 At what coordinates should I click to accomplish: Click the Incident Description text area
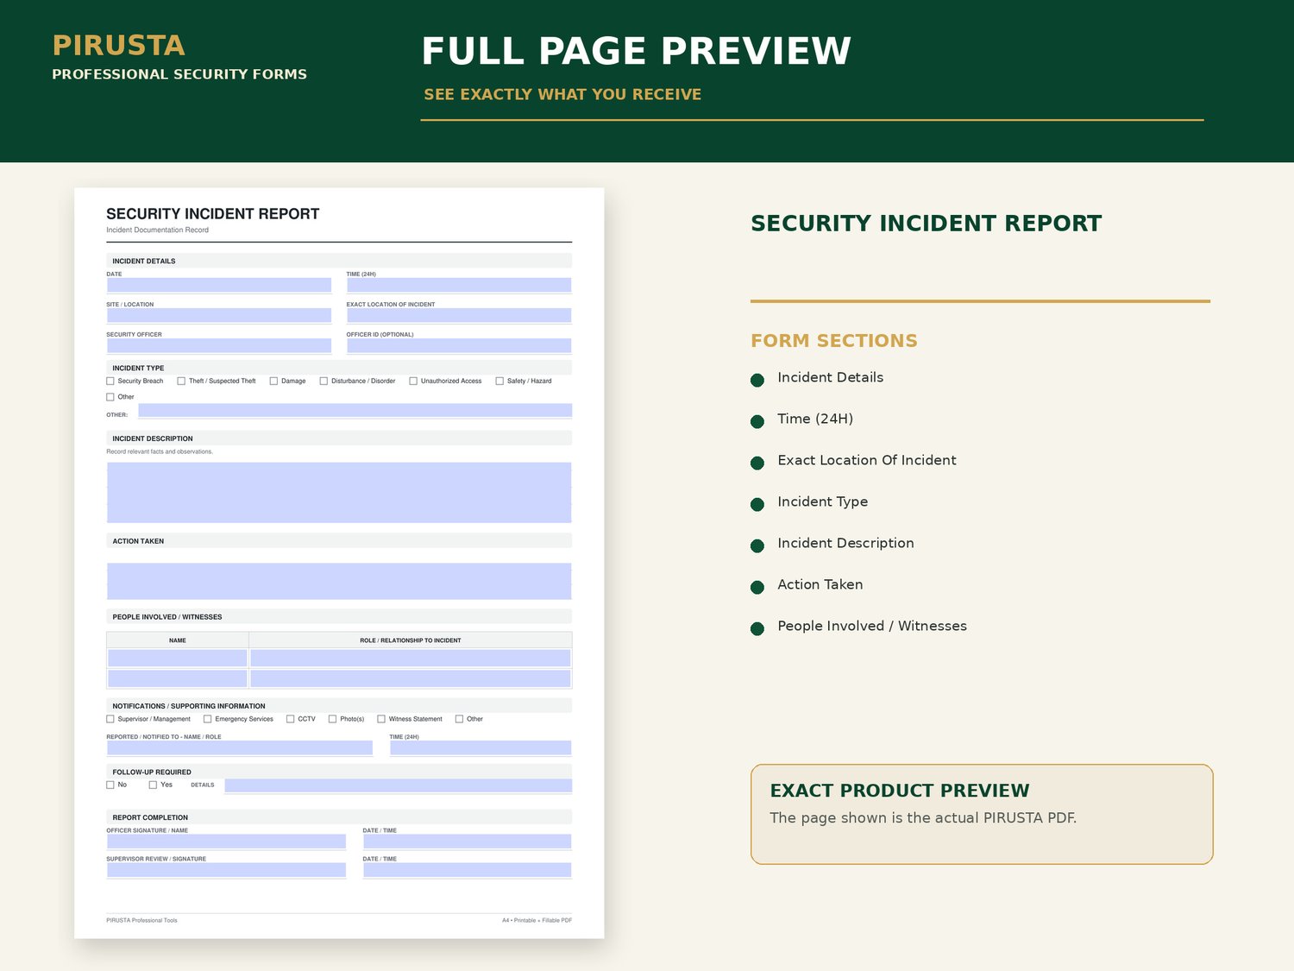[339, 493]
